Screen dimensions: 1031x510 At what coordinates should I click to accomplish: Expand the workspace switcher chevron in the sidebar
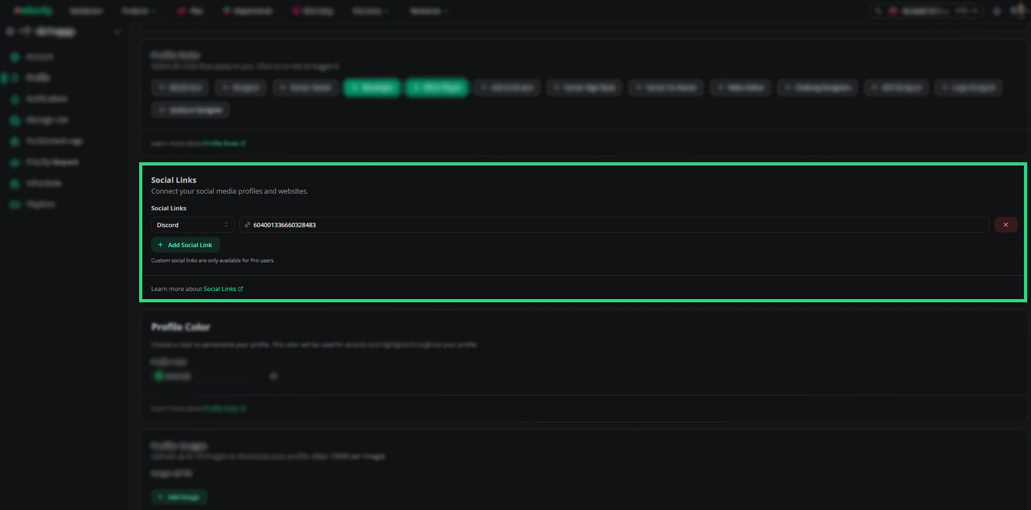[117, 32]
